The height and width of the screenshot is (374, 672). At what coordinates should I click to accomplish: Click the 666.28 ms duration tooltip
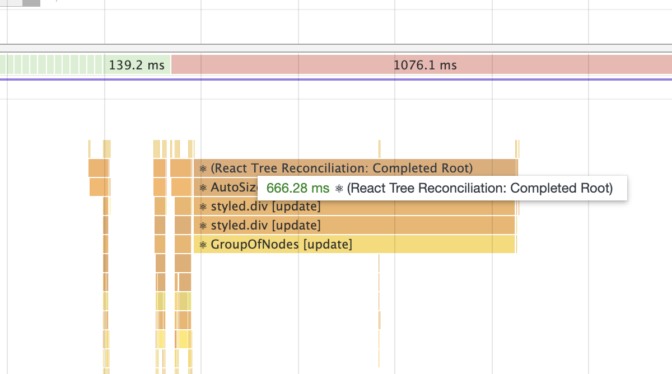click(x=442, y=188)
